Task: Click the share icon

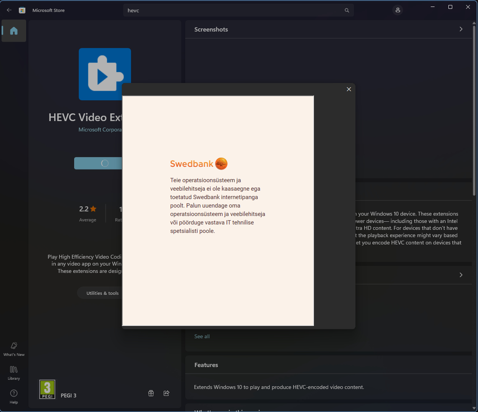Action: [x=166, y=393]
